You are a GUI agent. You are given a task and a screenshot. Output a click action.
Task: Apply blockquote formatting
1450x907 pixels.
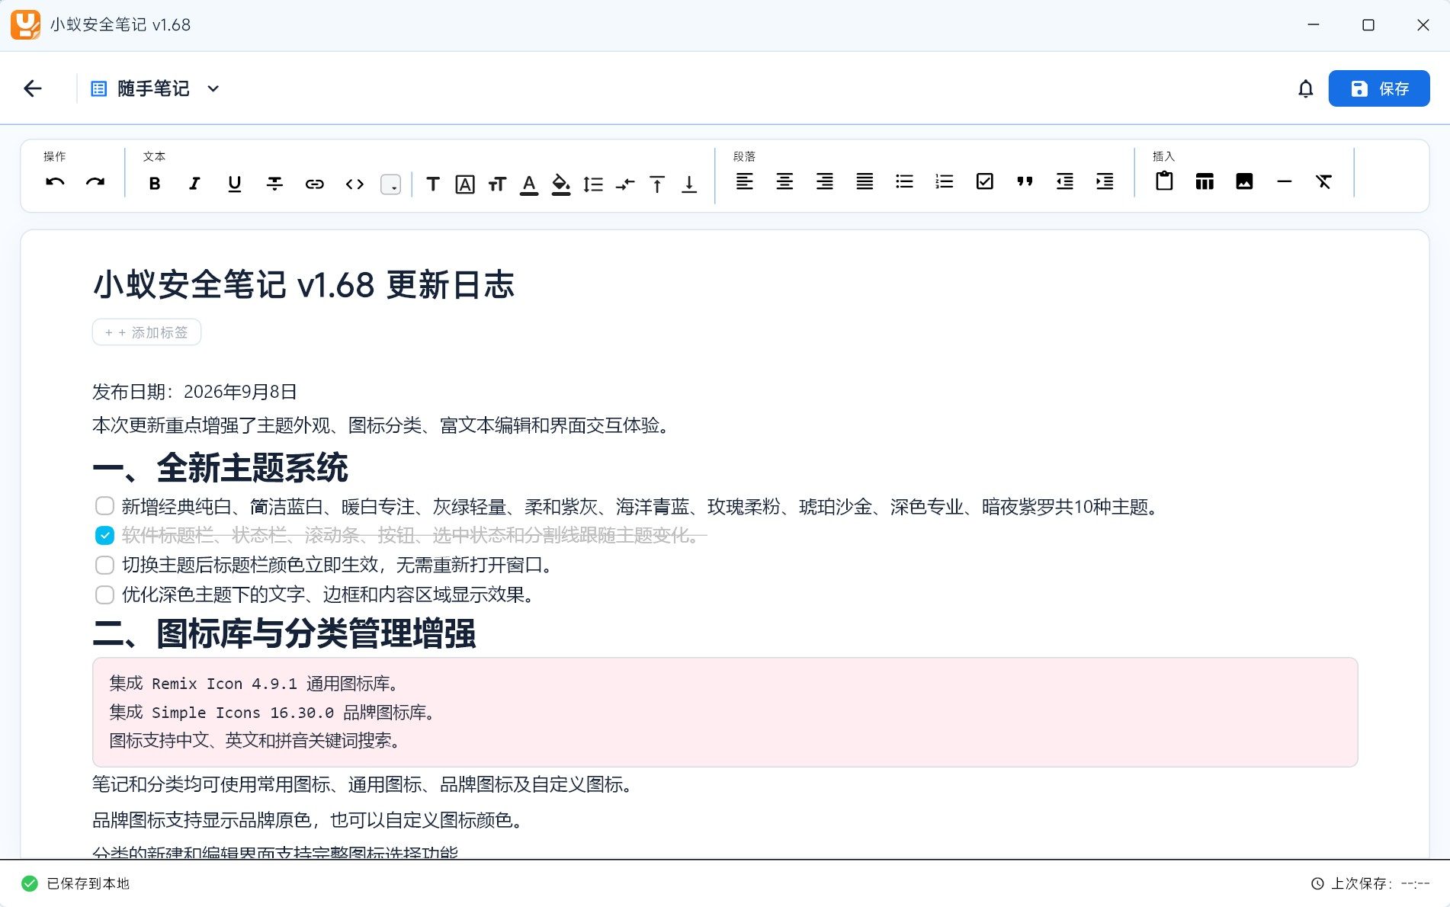coord(1025,181)
